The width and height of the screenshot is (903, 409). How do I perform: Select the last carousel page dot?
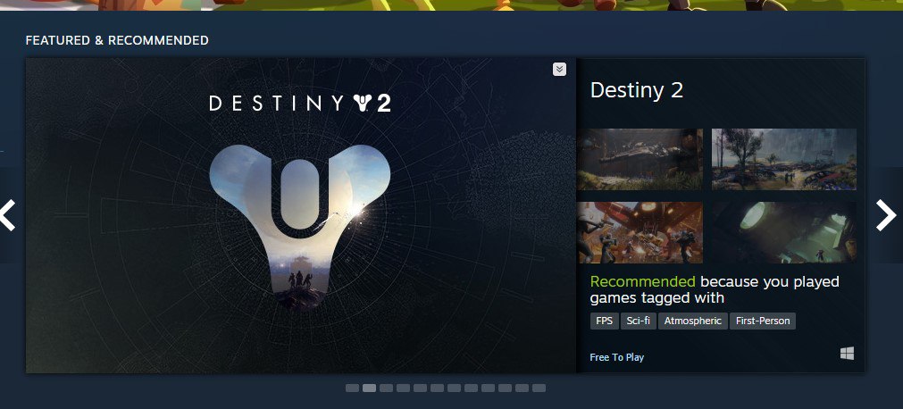pos(539,388)
